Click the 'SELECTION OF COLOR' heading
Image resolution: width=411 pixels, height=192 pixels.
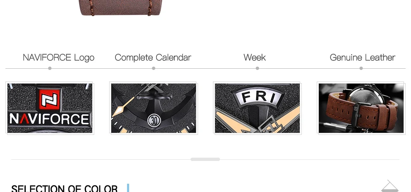[x=64, y=188]
